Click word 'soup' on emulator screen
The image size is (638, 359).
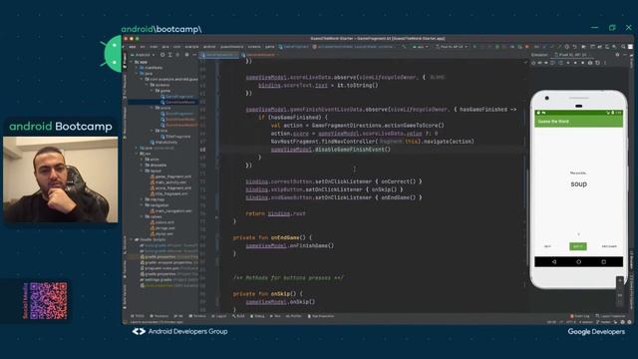tap(578, 183)
